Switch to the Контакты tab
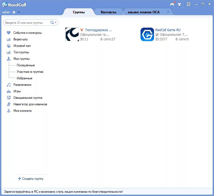214x196 pixels. (x=109, y=12)
